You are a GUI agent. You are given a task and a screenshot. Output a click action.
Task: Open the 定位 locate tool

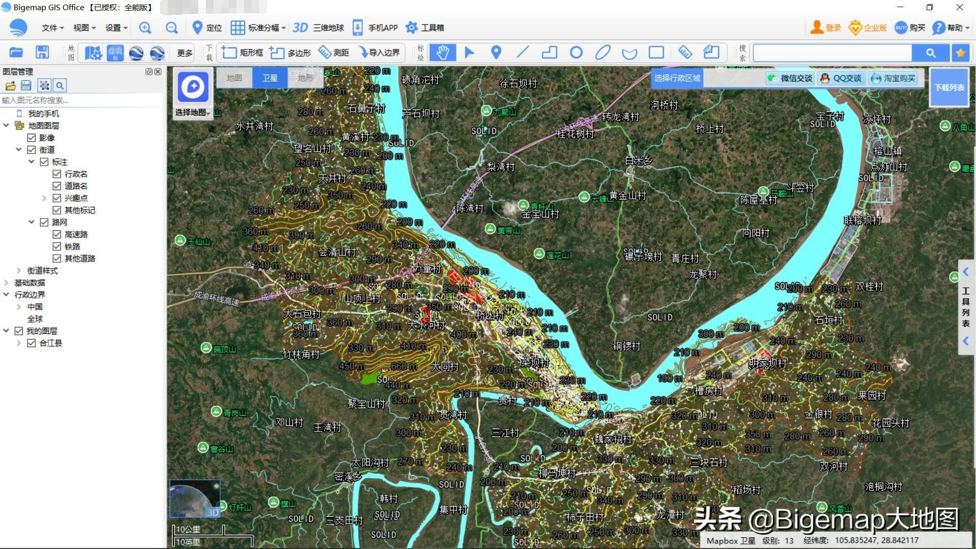tap(207, 28)
